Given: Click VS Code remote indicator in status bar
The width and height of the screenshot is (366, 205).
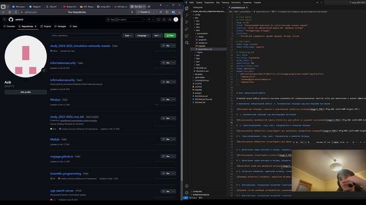Looking at the screenshot, I should pos(185,198).
